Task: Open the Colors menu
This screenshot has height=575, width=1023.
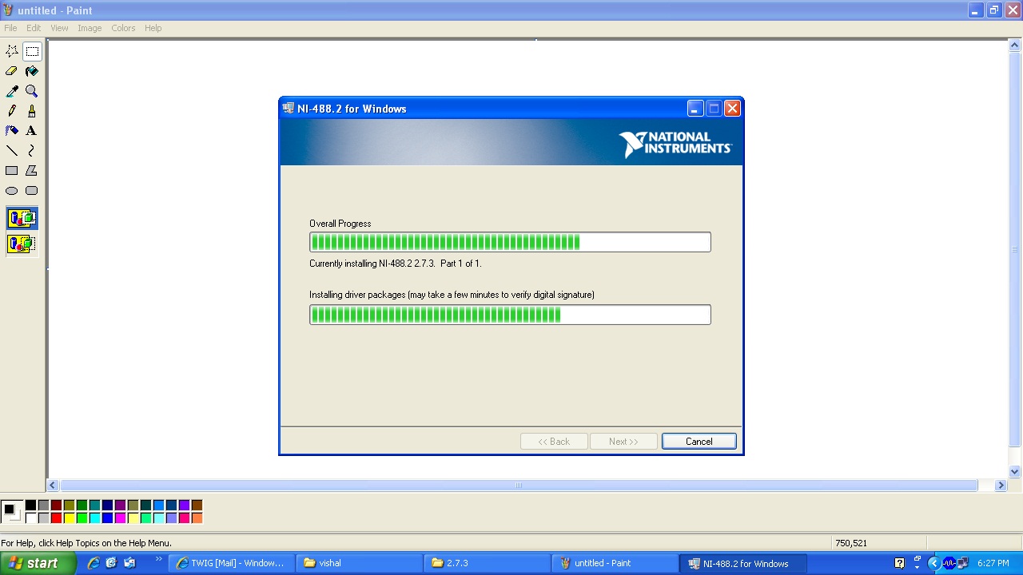Action: tap(123, 28)
